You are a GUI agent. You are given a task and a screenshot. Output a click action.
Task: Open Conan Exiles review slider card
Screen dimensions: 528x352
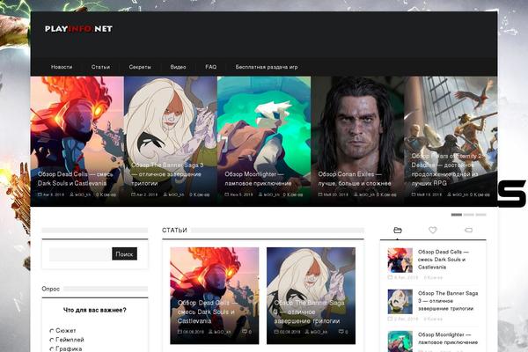pos(357,141)
